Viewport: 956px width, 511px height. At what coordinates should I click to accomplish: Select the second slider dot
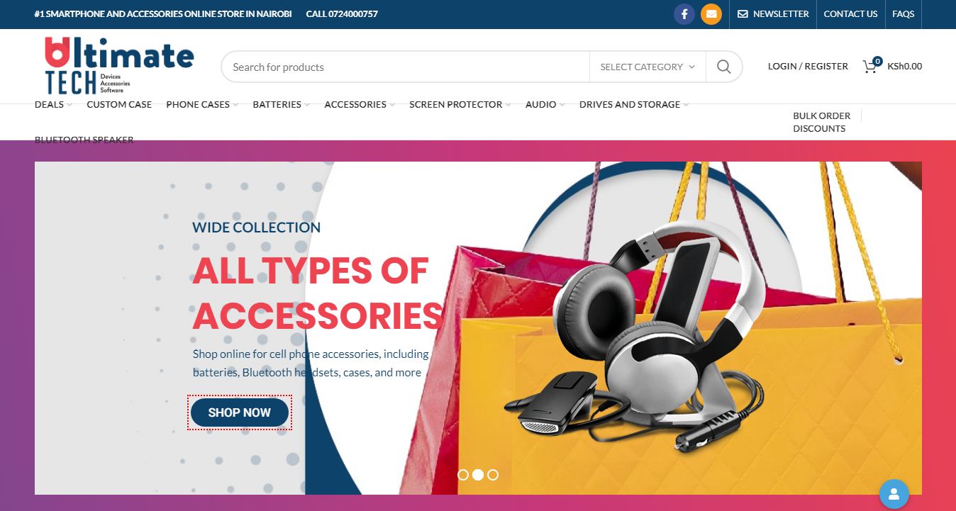point(478,475)
